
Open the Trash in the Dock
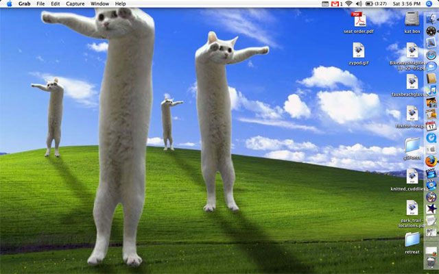coord(431,263)
